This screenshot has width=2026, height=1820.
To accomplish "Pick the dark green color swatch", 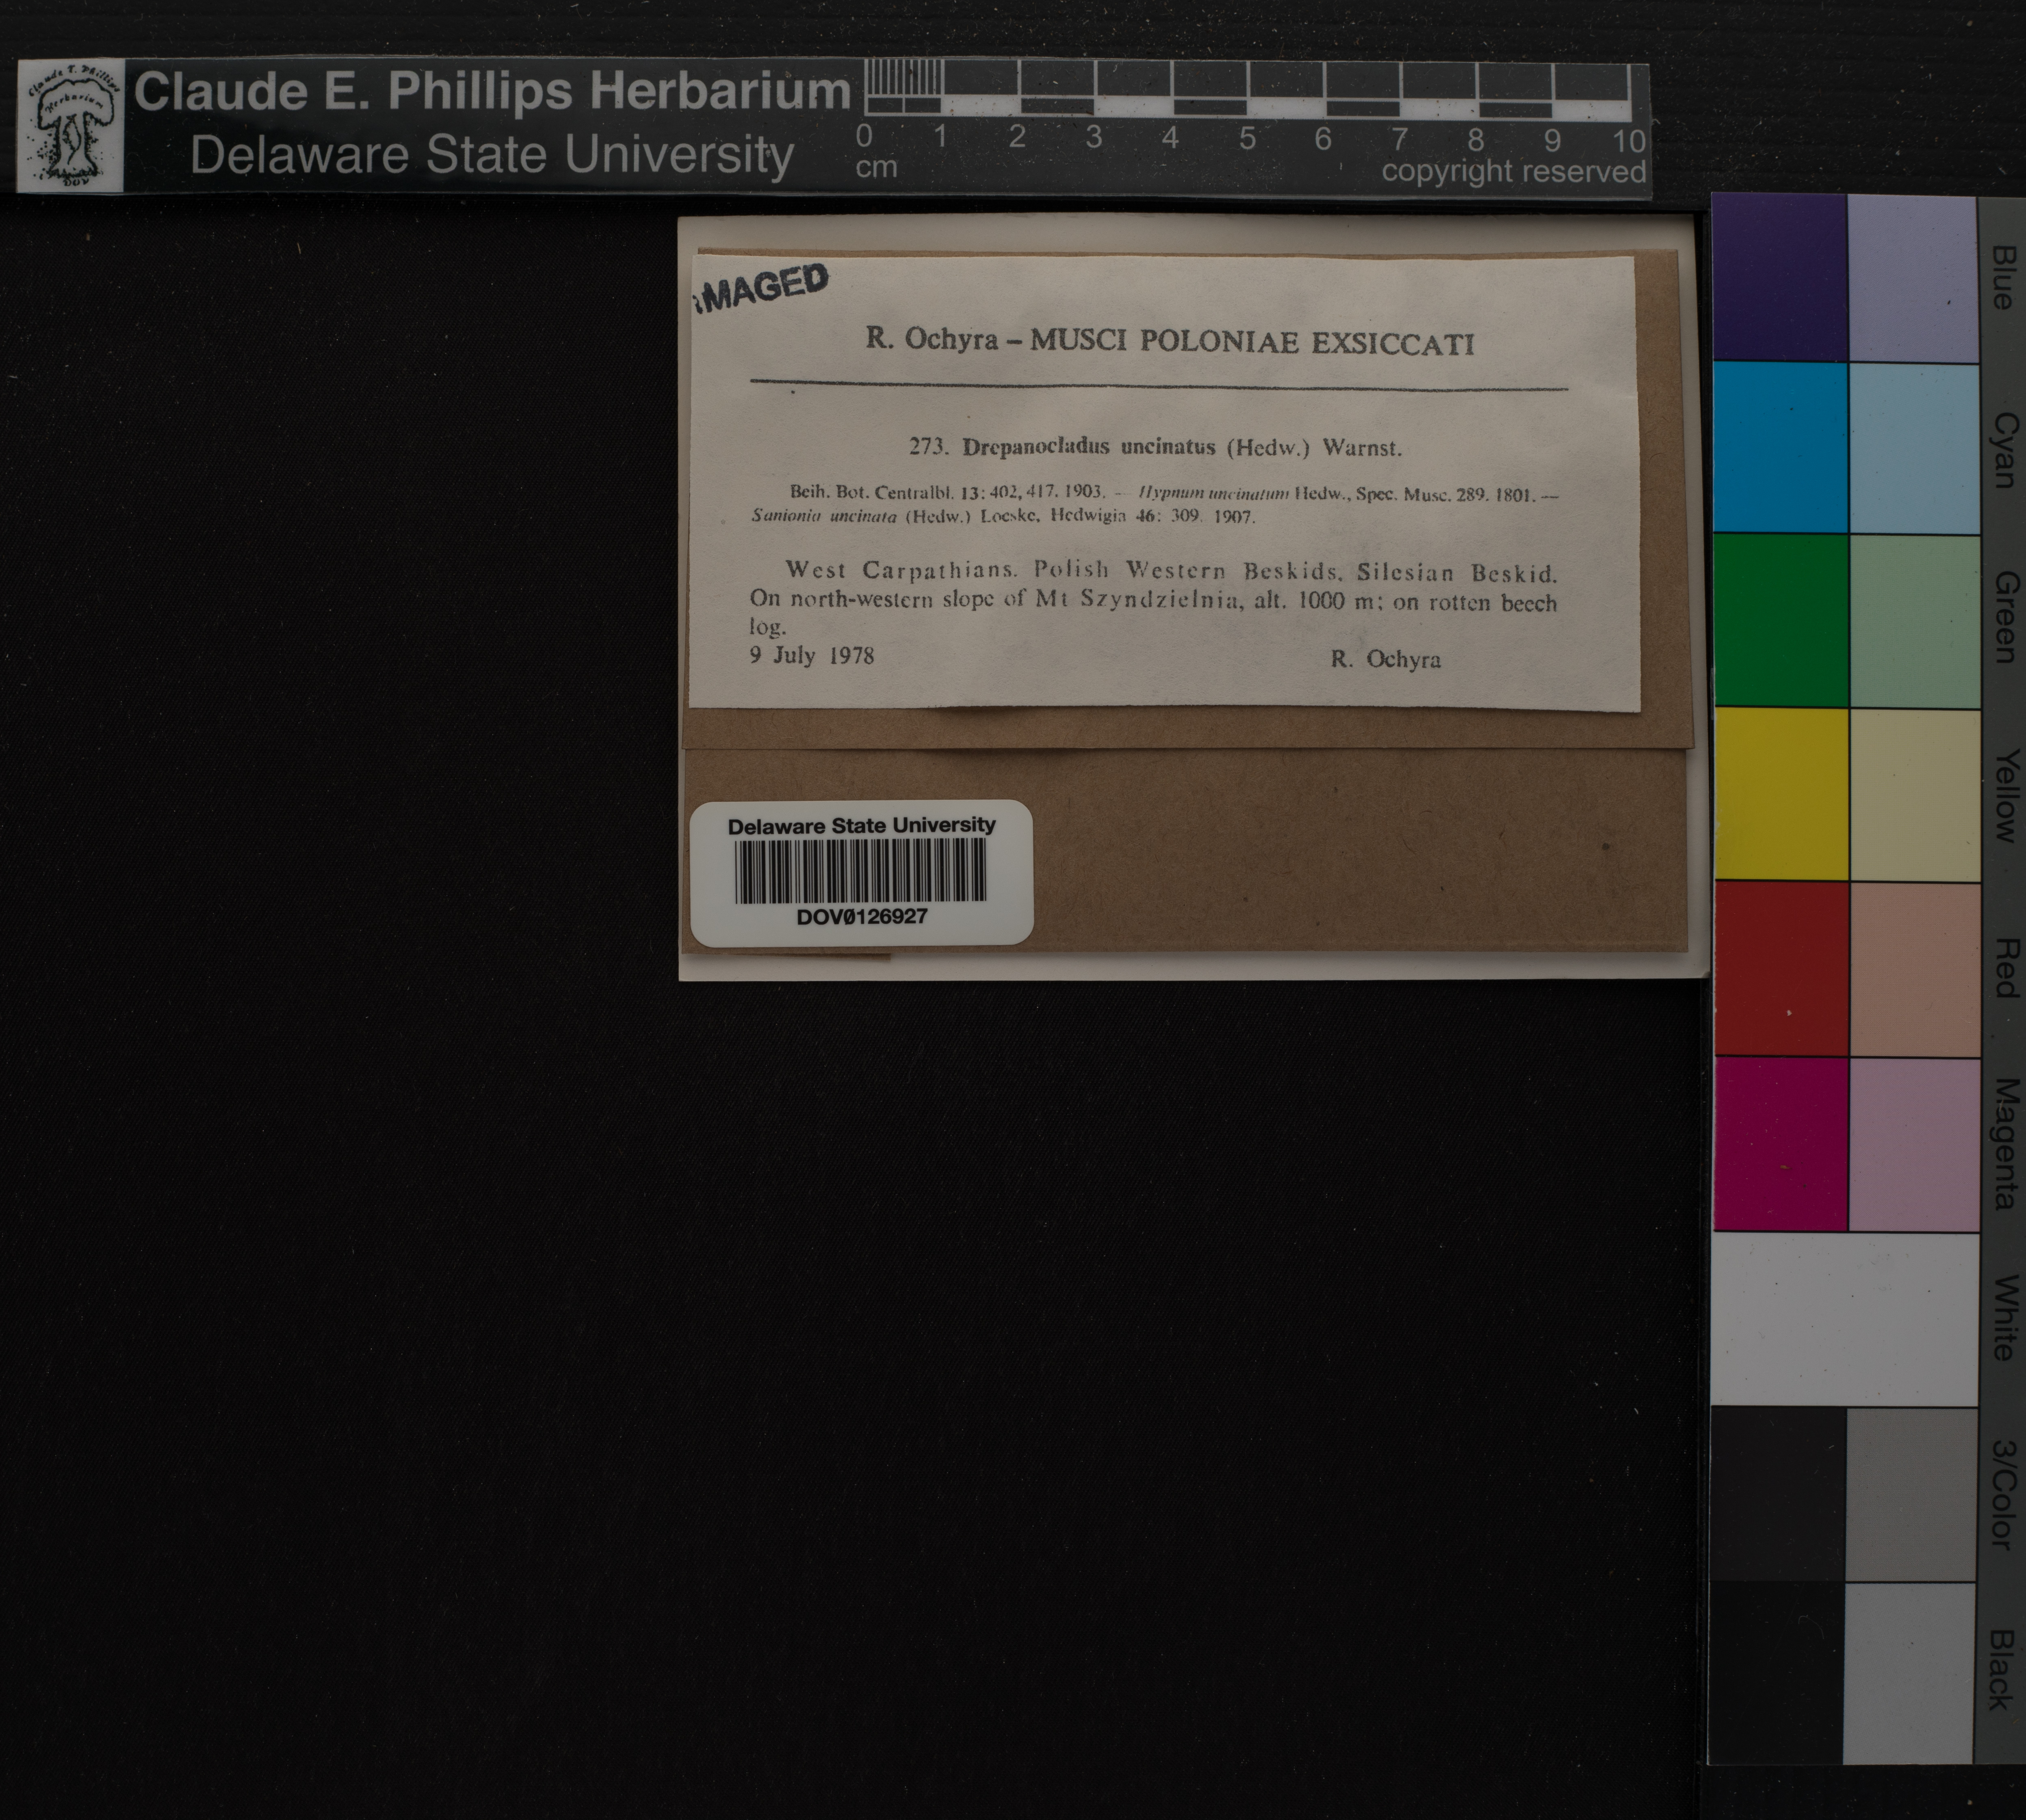I will click(x=1779, y=620).
